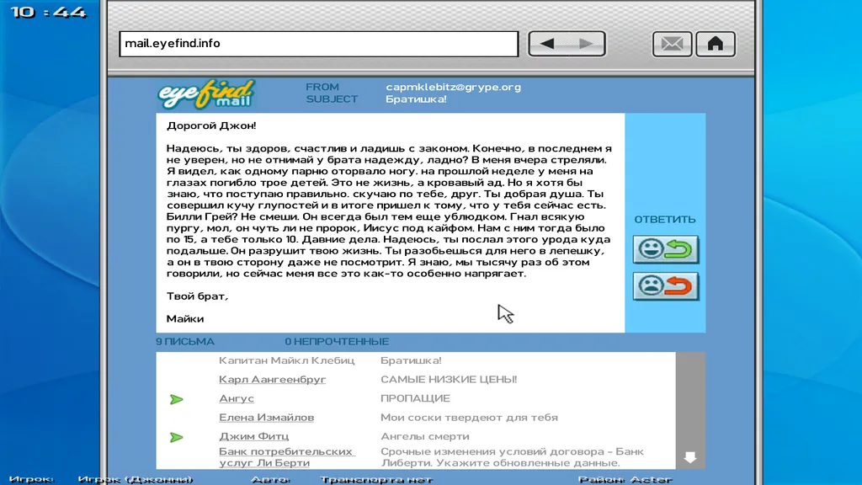Click the subject Ангелы смерти
This screenshot has height=485, width=862.
tap(425, 436)
